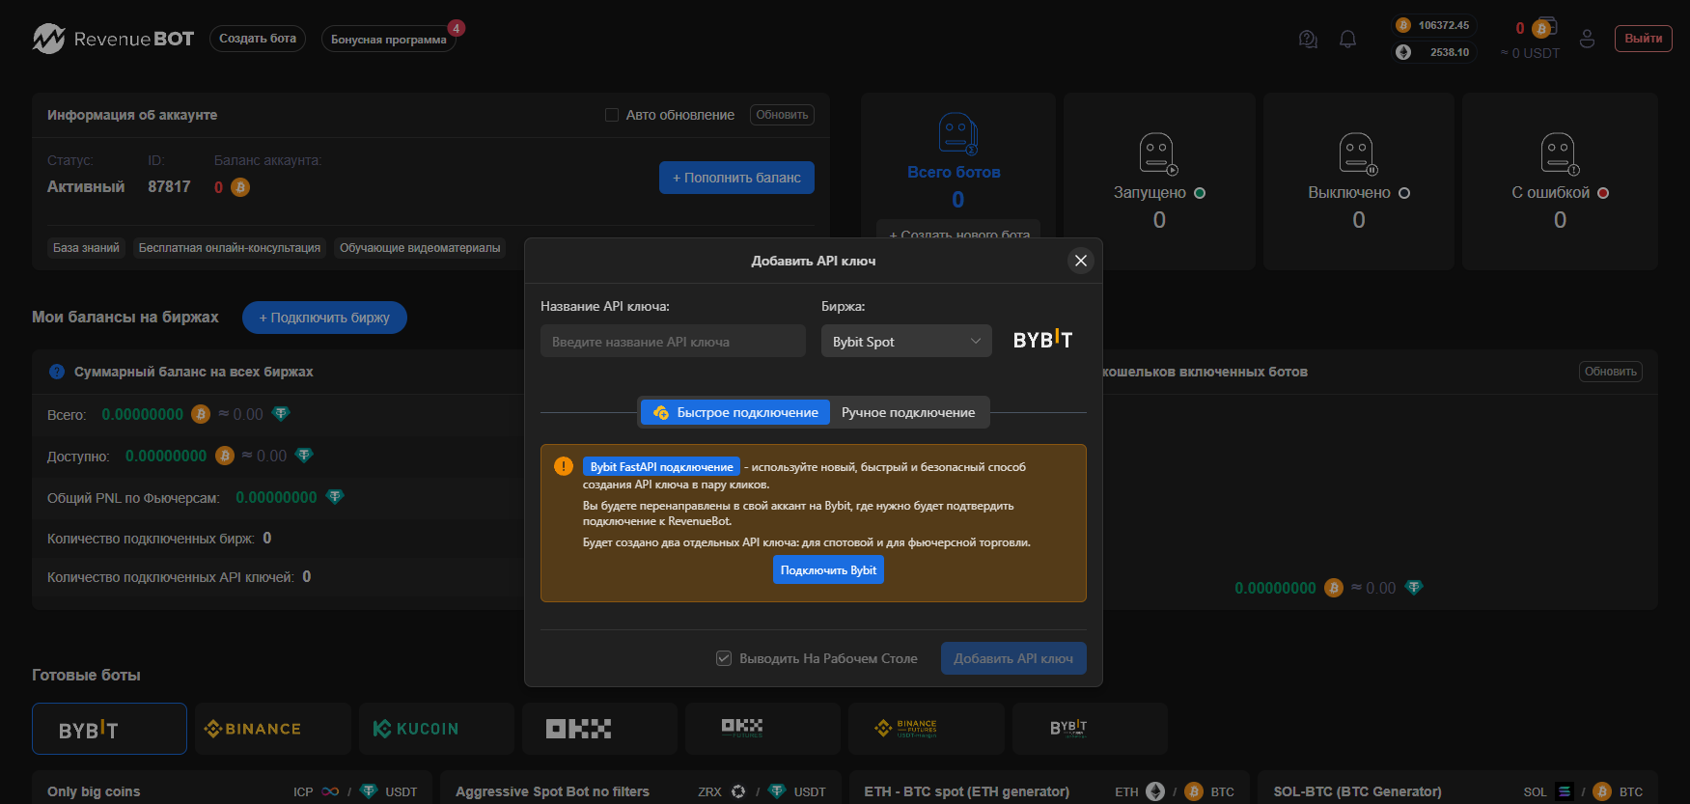
Task: Click the ICP coin icon in Only big coins
Action: pos(330,791)
